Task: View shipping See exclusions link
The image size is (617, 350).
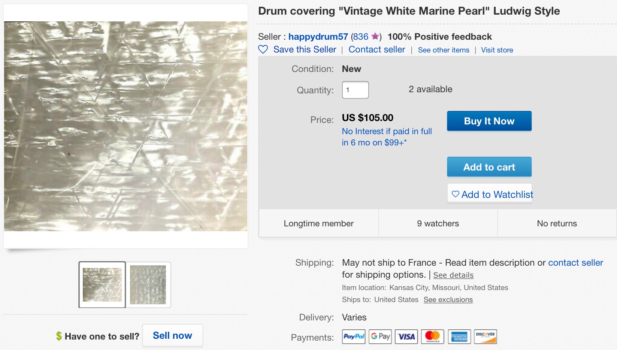Action: click(448, 300)
